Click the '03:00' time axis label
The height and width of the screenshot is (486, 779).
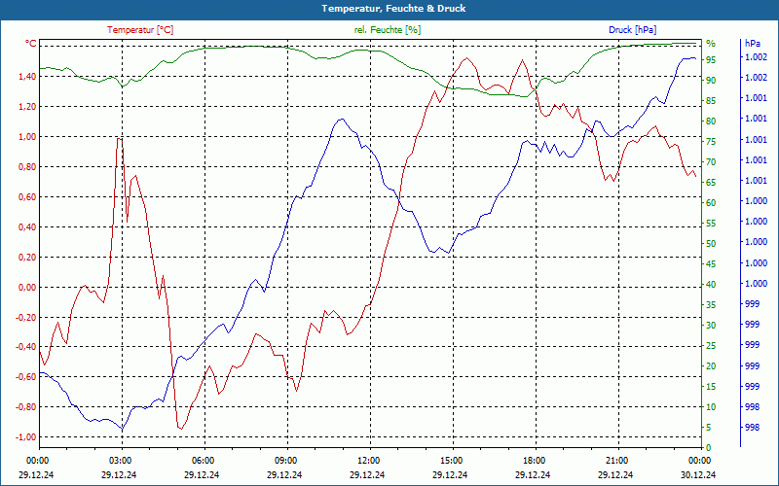[x=119, y=460]
